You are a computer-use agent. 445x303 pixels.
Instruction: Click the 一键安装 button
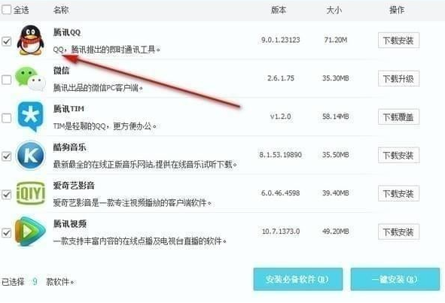coord(395,279)
